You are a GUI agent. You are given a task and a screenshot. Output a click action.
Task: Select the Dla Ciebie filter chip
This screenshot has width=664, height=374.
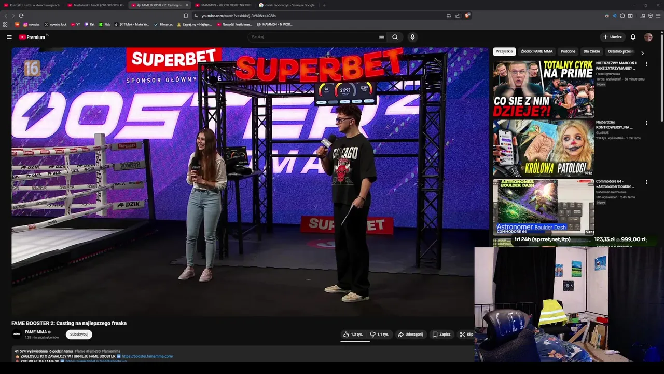click(591, 51)
